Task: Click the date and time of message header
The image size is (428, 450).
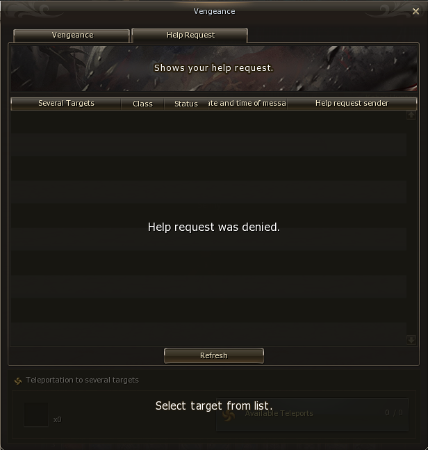Action: [x=247, y=104]
